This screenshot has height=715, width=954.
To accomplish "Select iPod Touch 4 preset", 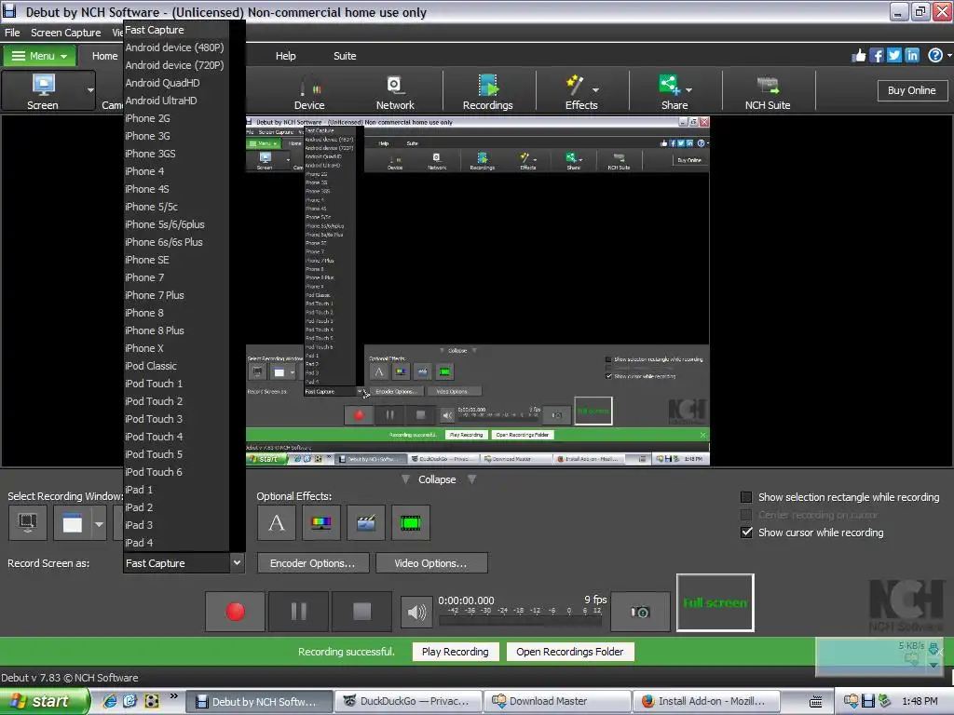I will (176, 437).
